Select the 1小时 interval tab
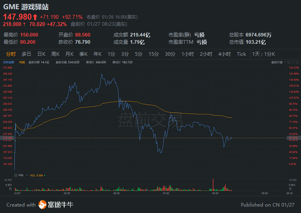Image resolution: width=301 pixels, height=213 pixels. coord(188,54)
